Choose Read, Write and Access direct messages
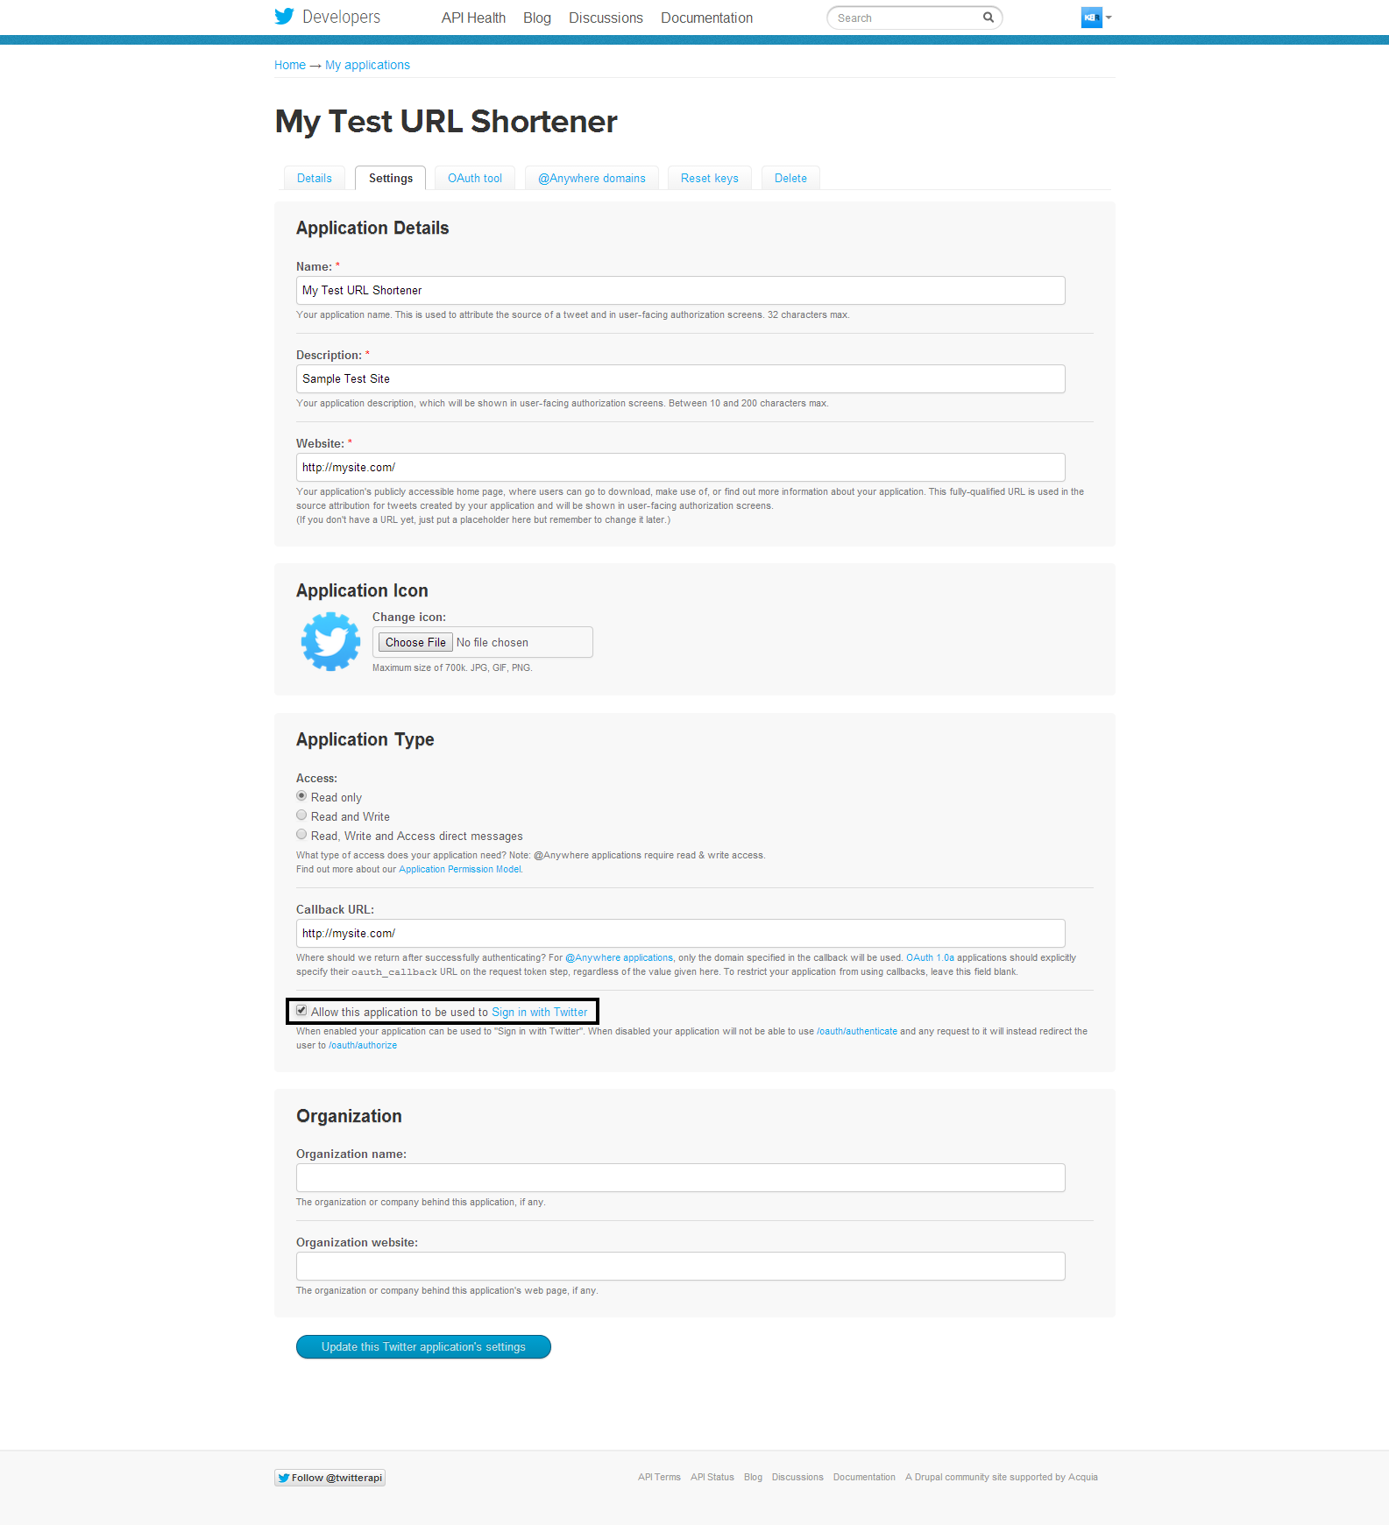 (x=301, y=835)
